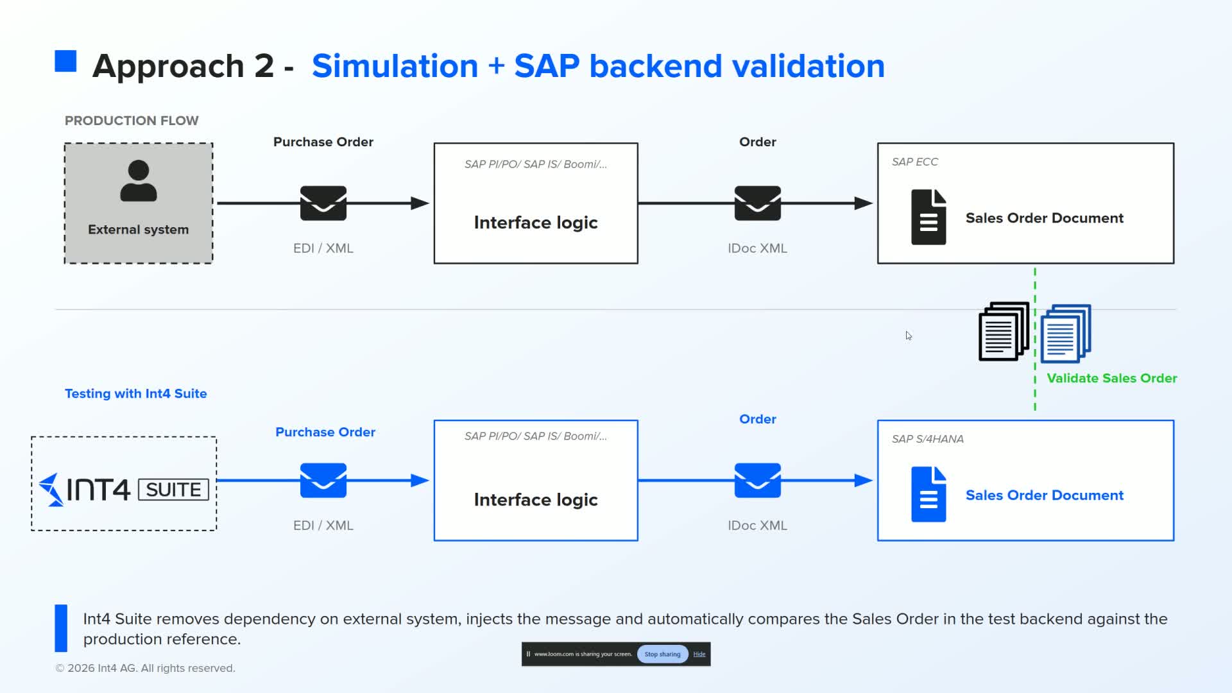Click 'Interface logic' in the production flow box

pos(536,223)
